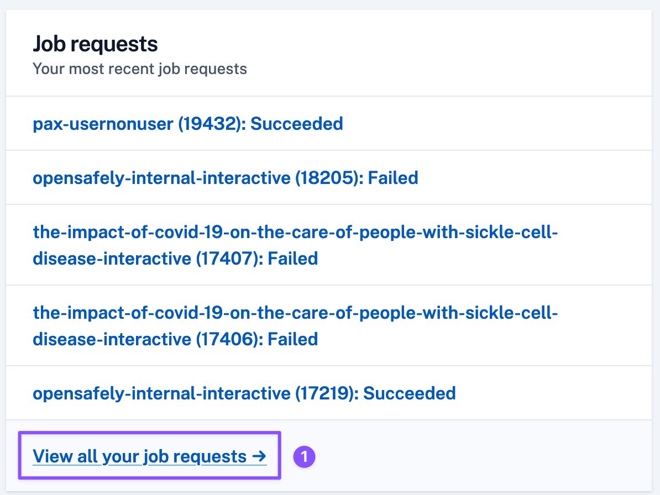Click Failed status on job 17407
This screenshot has width=660, height=495.
pos(293,258)
